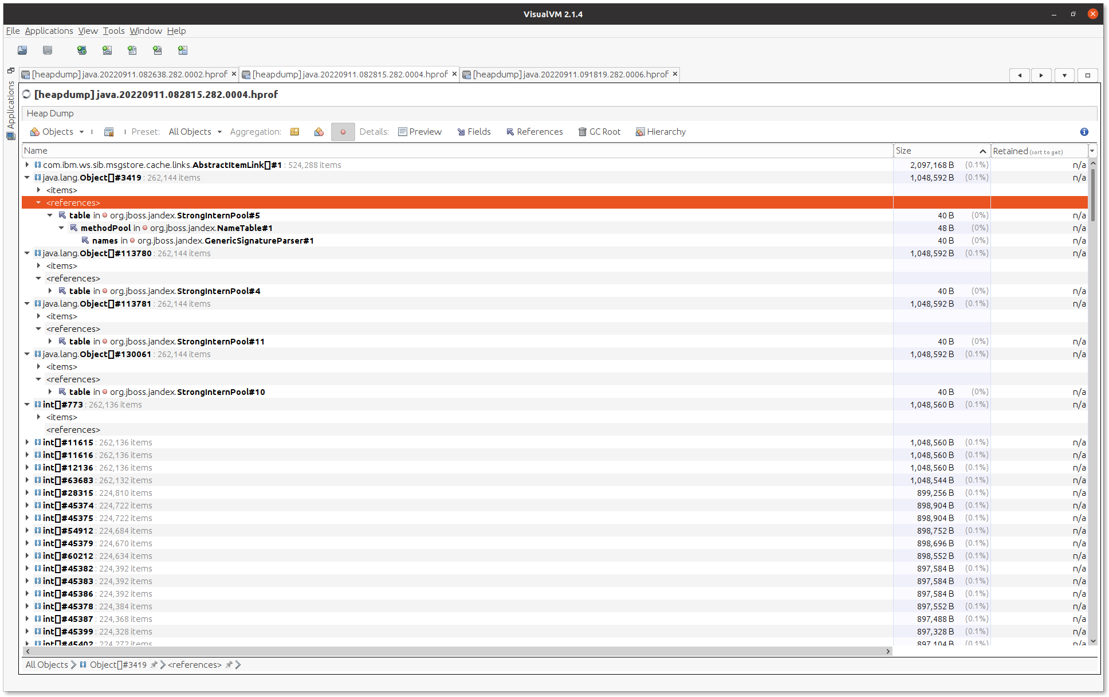Expand the AbstractItemLink[]#1 tree node
The image size is (1109, 697).
pos(27,165)
